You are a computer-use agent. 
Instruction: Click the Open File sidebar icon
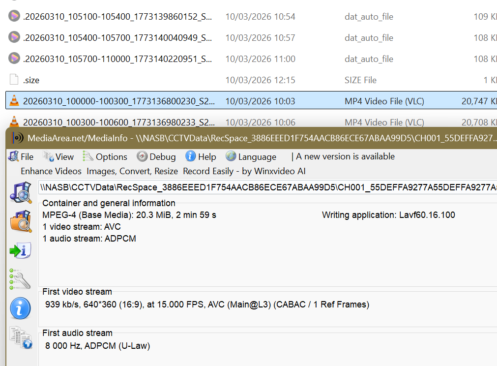pos(20,192)
